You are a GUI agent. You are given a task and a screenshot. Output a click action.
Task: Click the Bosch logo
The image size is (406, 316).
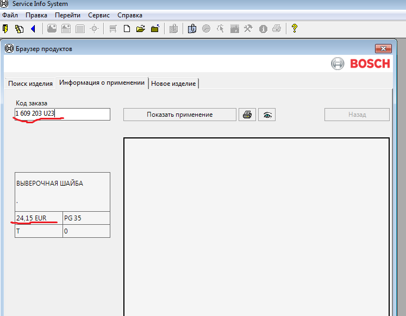pyautogui.click(x=360, y=64)
